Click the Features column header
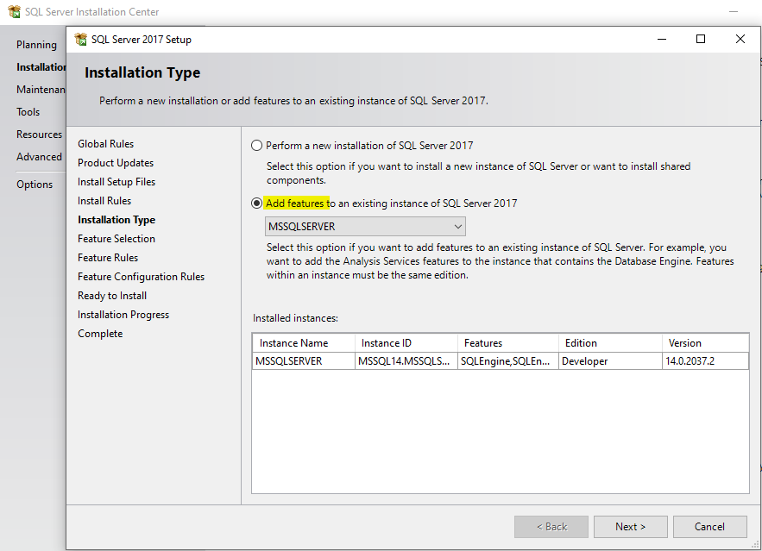The width and height of the screenshot is (762, 551). [507, 343]
